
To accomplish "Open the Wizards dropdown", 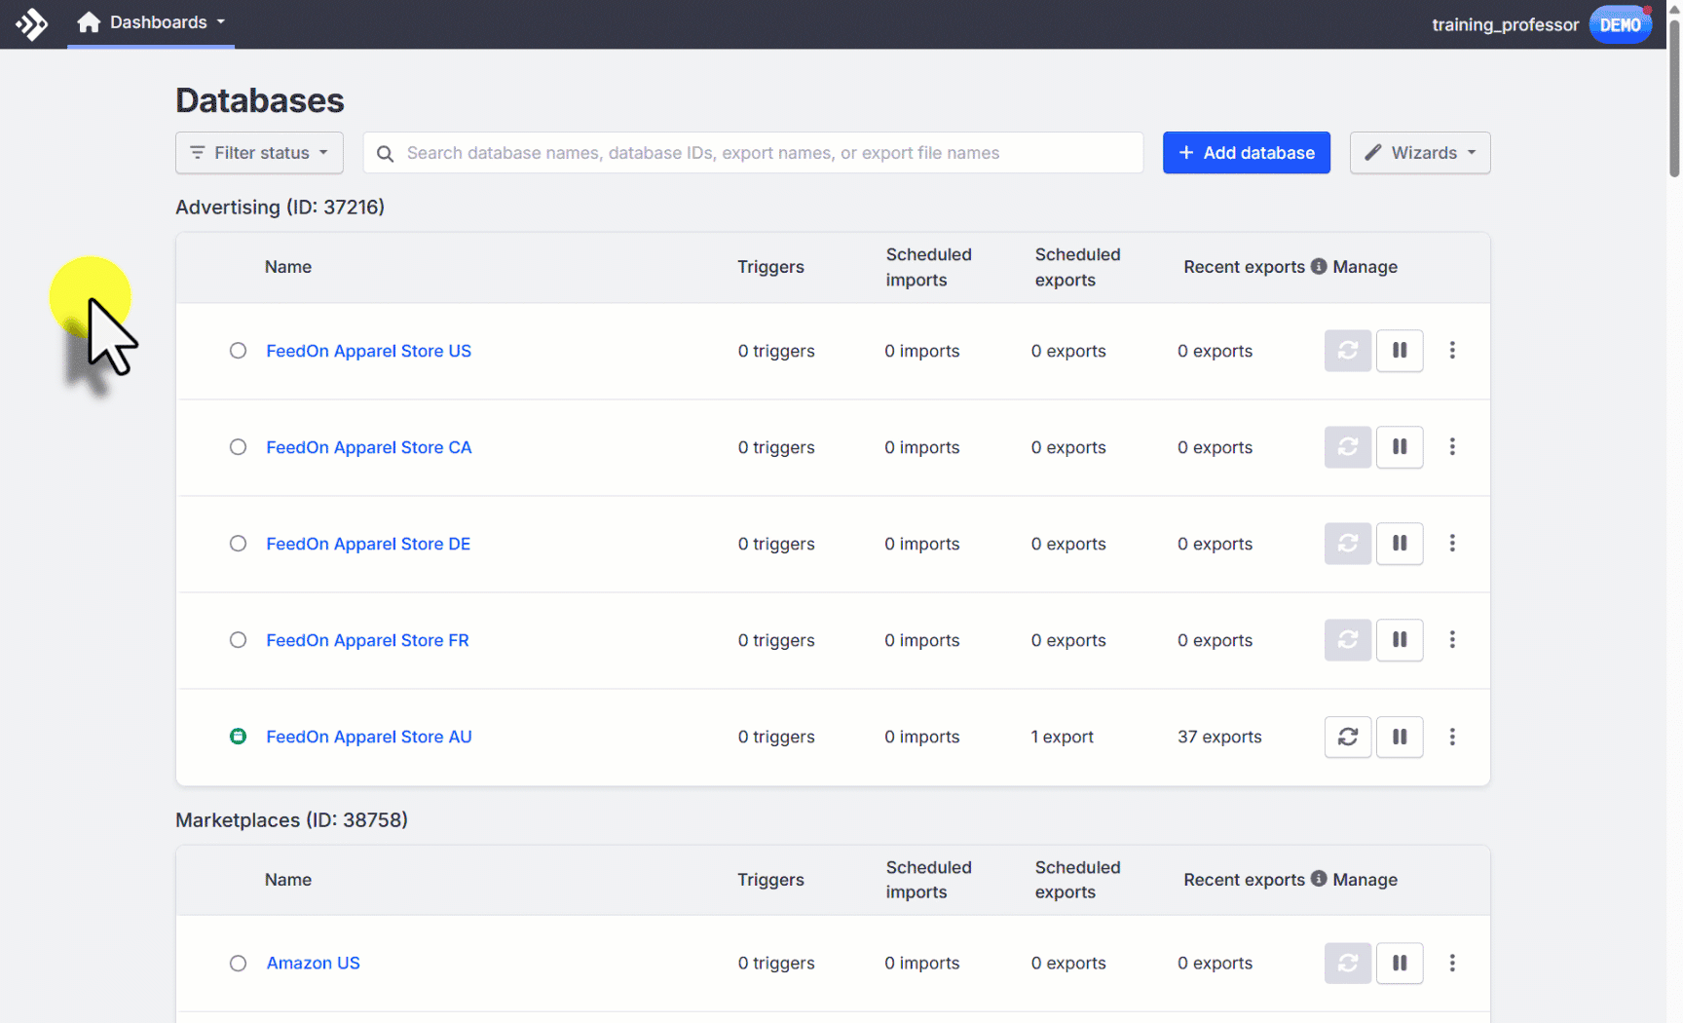I will coord(1419,153).
